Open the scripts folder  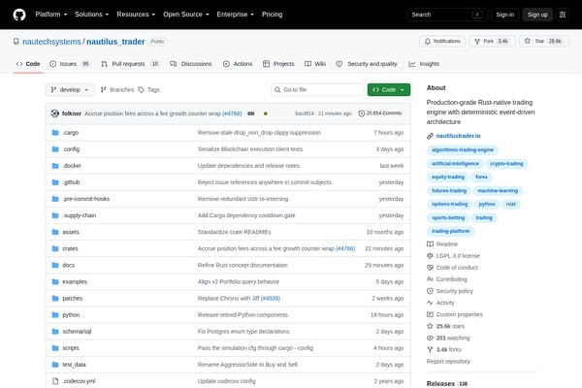pyautogui.click(x=71, y=348)
